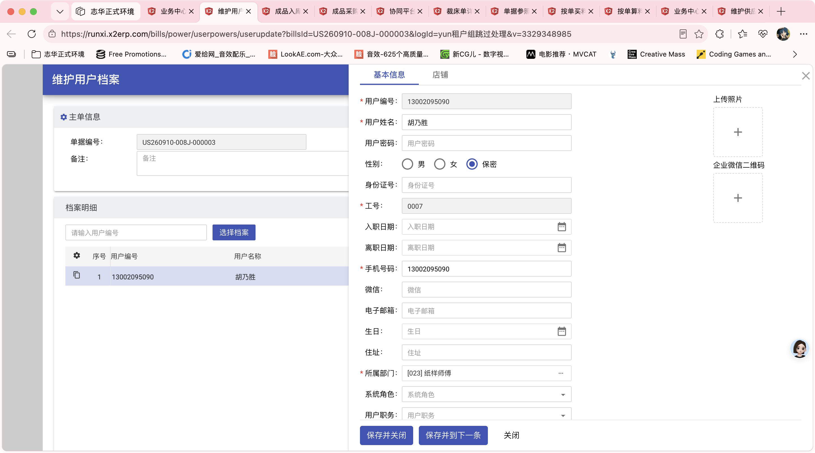Open browser settings and more menu
This screenshot has height=453, width=815.
[x=803, y=34]
